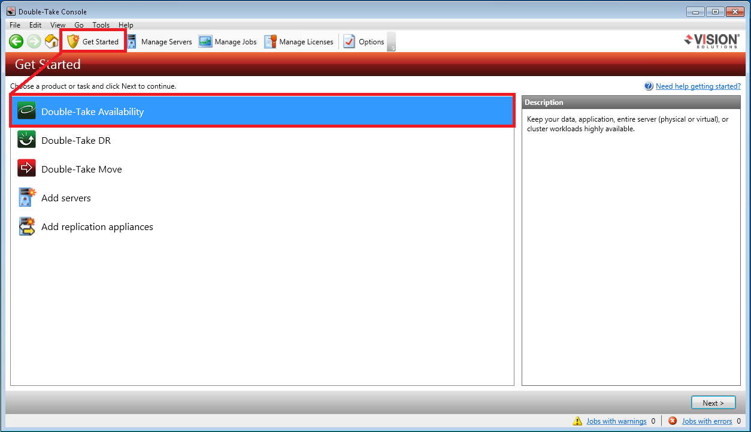This screenshot has height=432, width=751.
Task: Open Get Started from the toolbar
Action: 93,41
